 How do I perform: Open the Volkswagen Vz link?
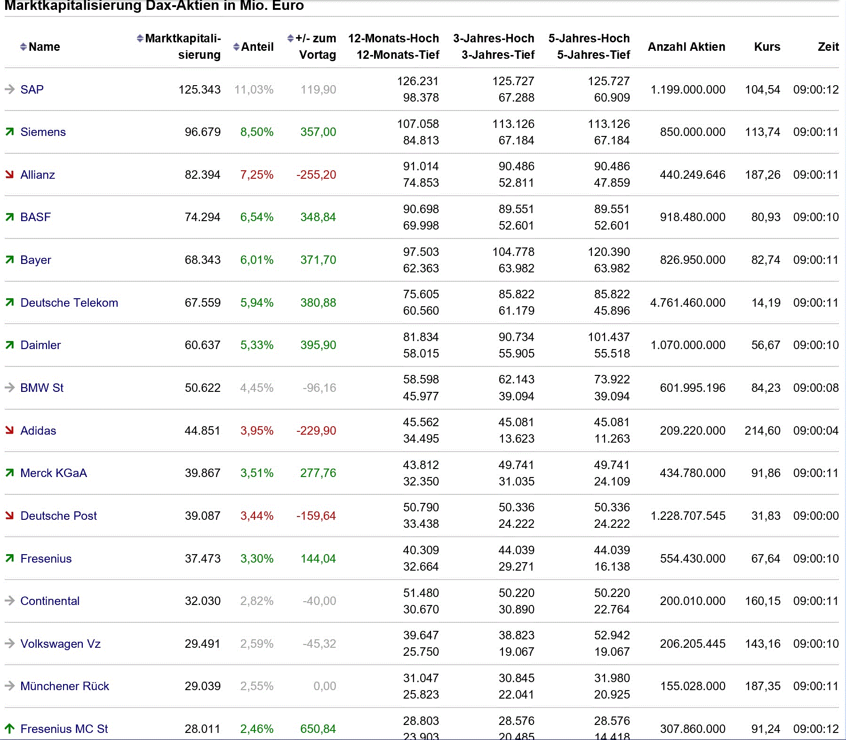(60, 644)
